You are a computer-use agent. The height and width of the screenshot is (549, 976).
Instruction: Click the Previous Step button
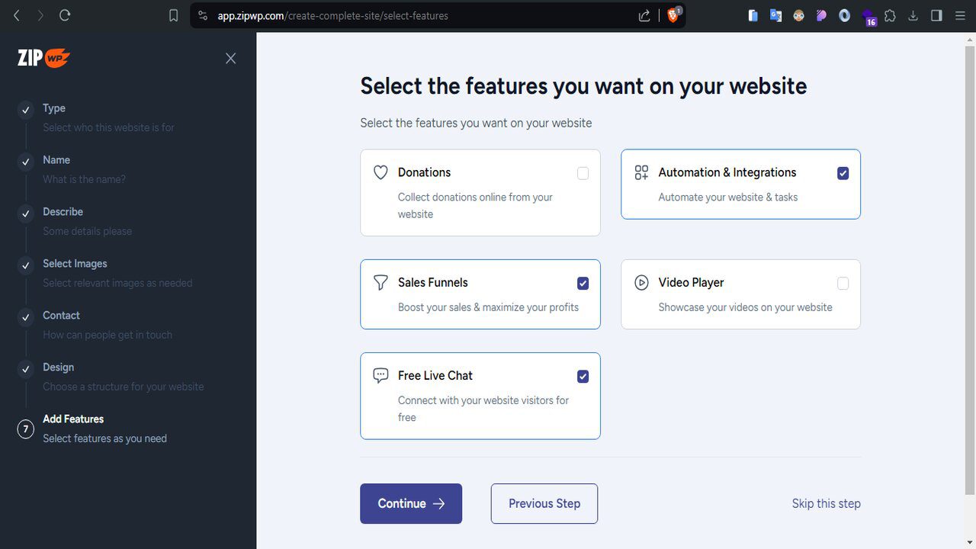(544, 503)
